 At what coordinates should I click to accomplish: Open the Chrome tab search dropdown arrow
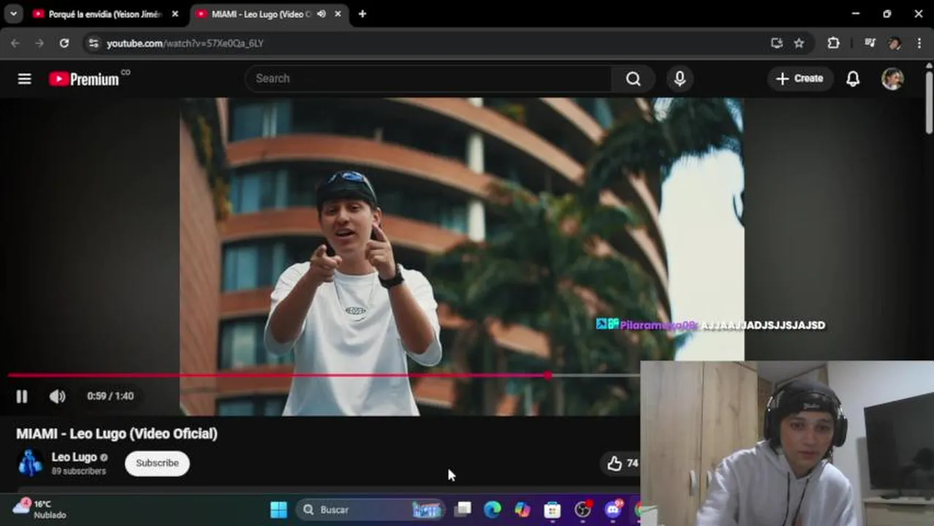click(13, 14)
